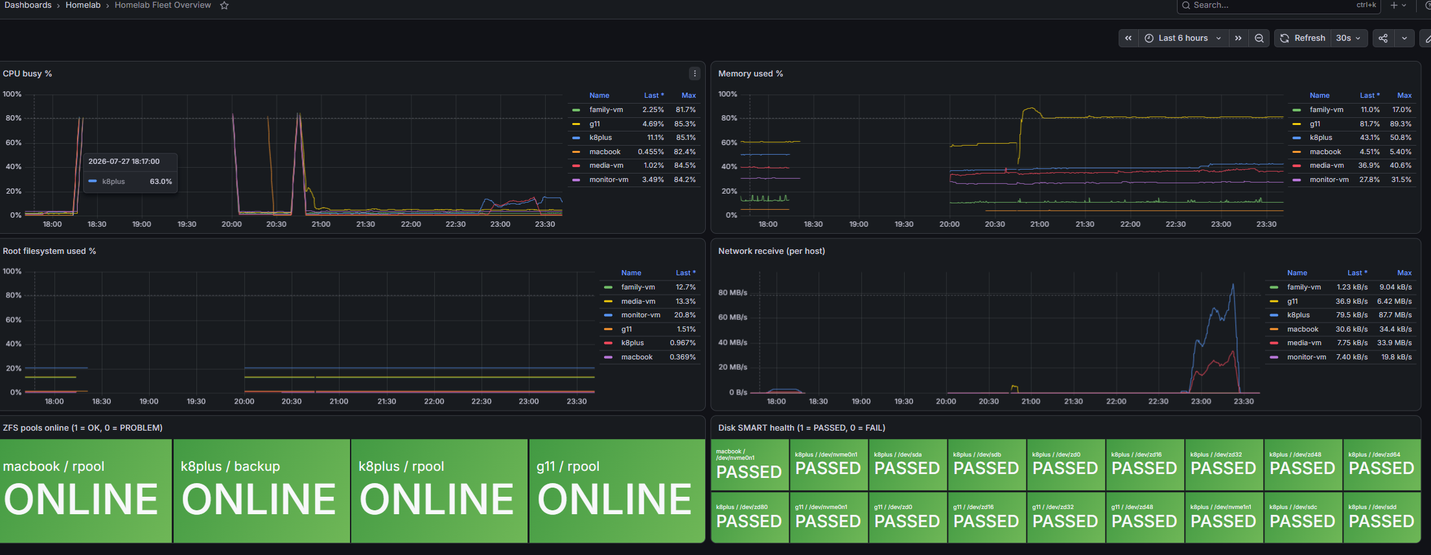
Task: Star the Homelab Fleet Overview dashboard
Action: 224,5
